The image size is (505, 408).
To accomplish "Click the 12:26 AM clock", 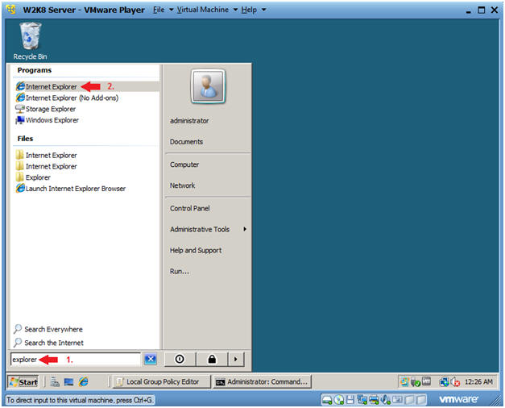I will pyautogui.click(x=478, y=382).
